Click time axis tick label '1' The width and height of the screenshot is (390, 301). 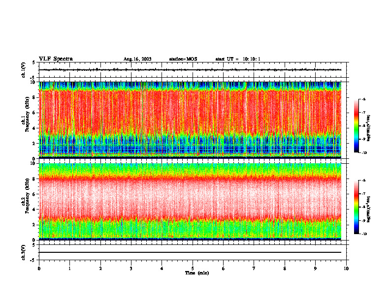tap(69, 269)
